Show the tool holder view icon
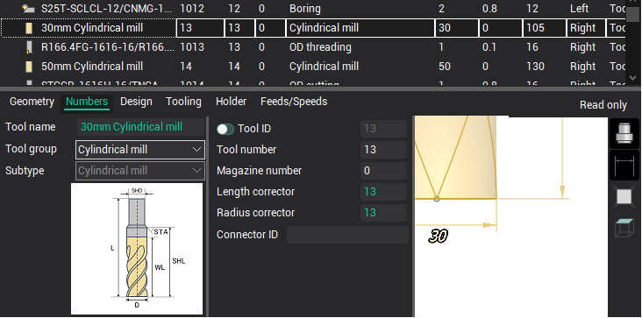 point(624,133)
